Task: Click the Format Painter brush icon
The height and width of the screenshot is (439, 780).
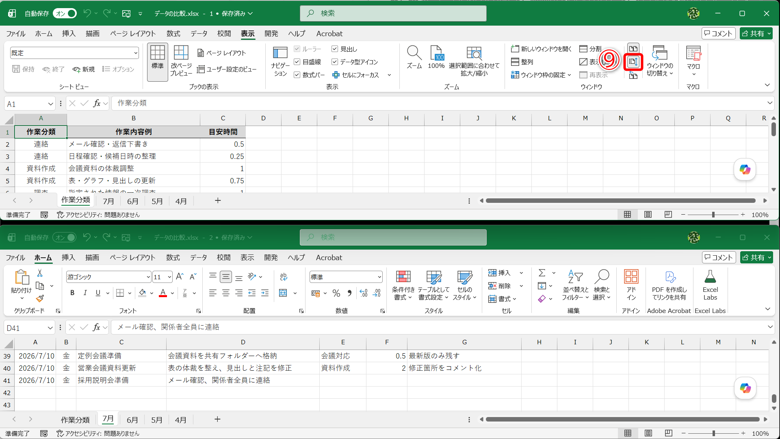Action: tap(40, 299)
